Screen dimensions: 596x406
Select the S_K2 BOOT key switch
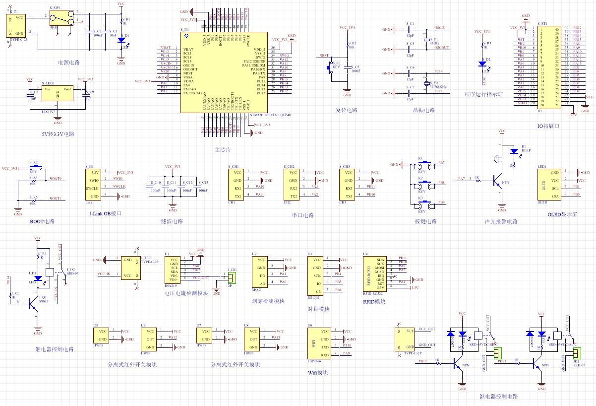click(36, 168)
